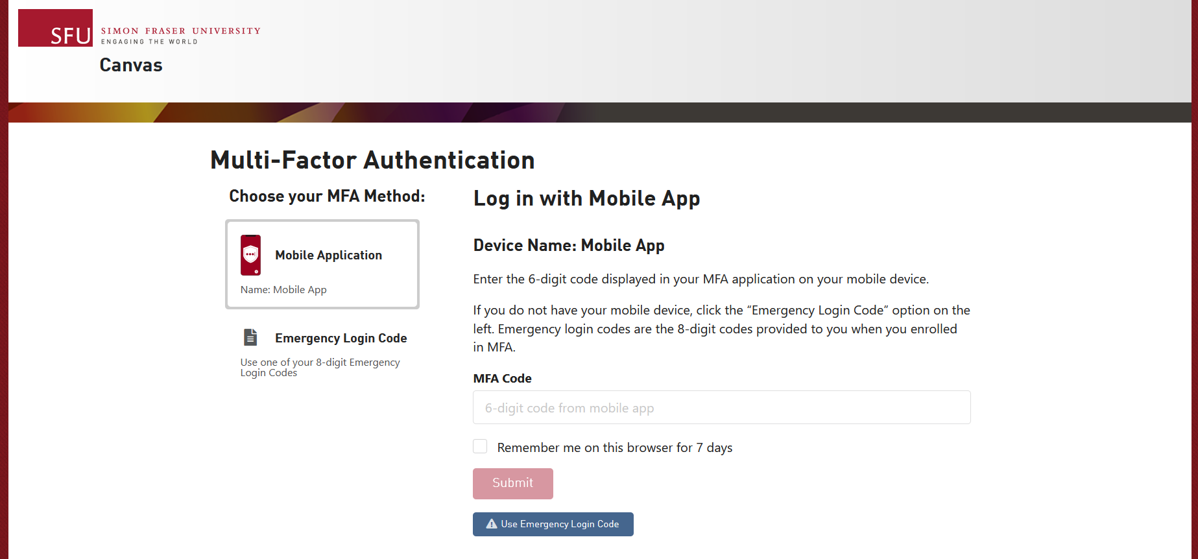Click the MFA Code field label

pos(502,378)
